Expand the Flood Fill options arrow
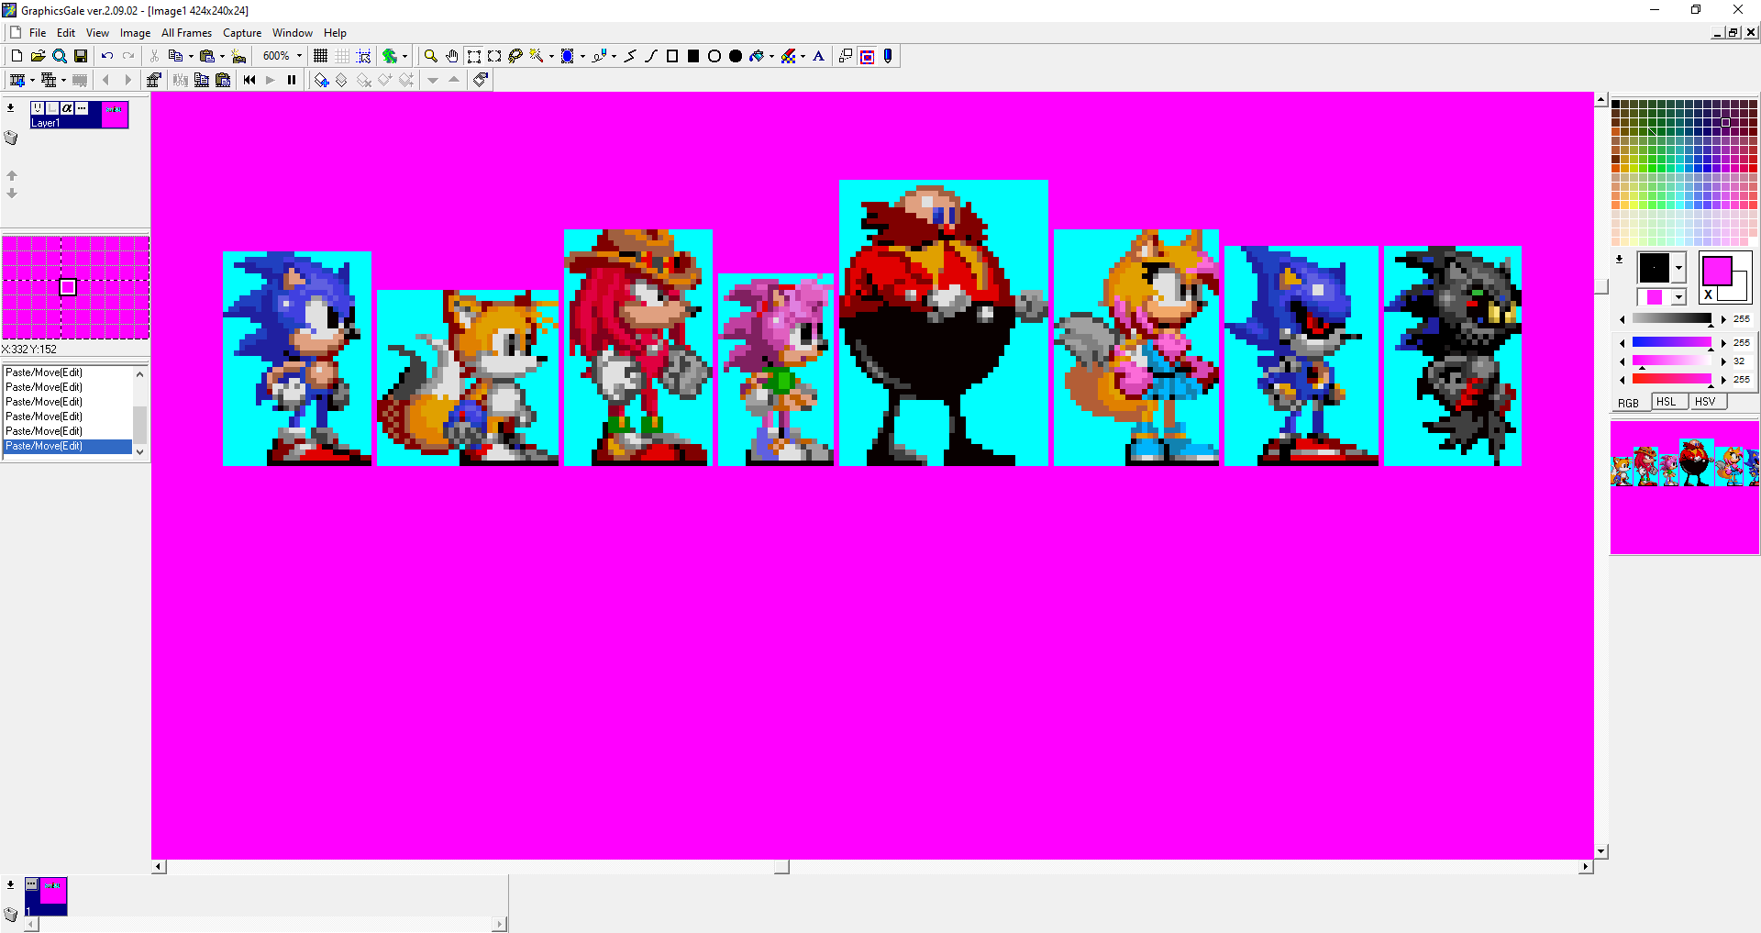 coord(771,56)
